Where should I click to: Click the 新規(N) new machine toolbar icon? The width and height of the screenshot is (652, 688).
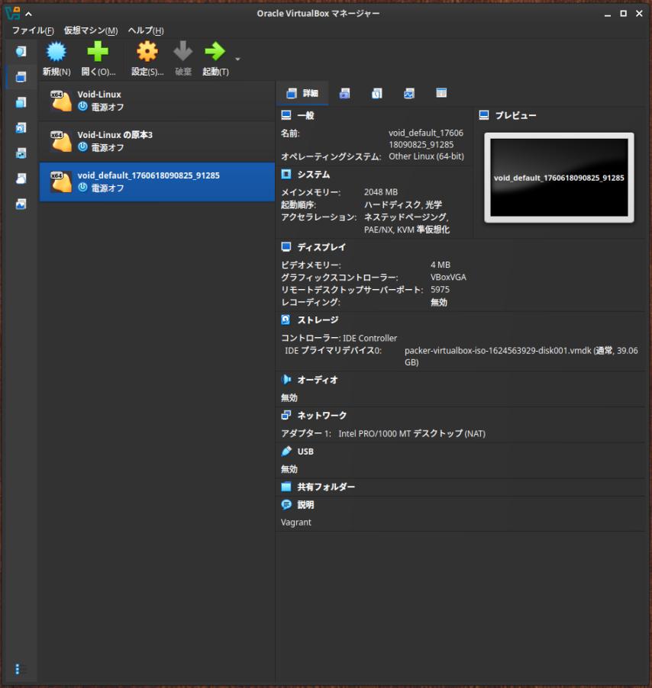point(56,52)
